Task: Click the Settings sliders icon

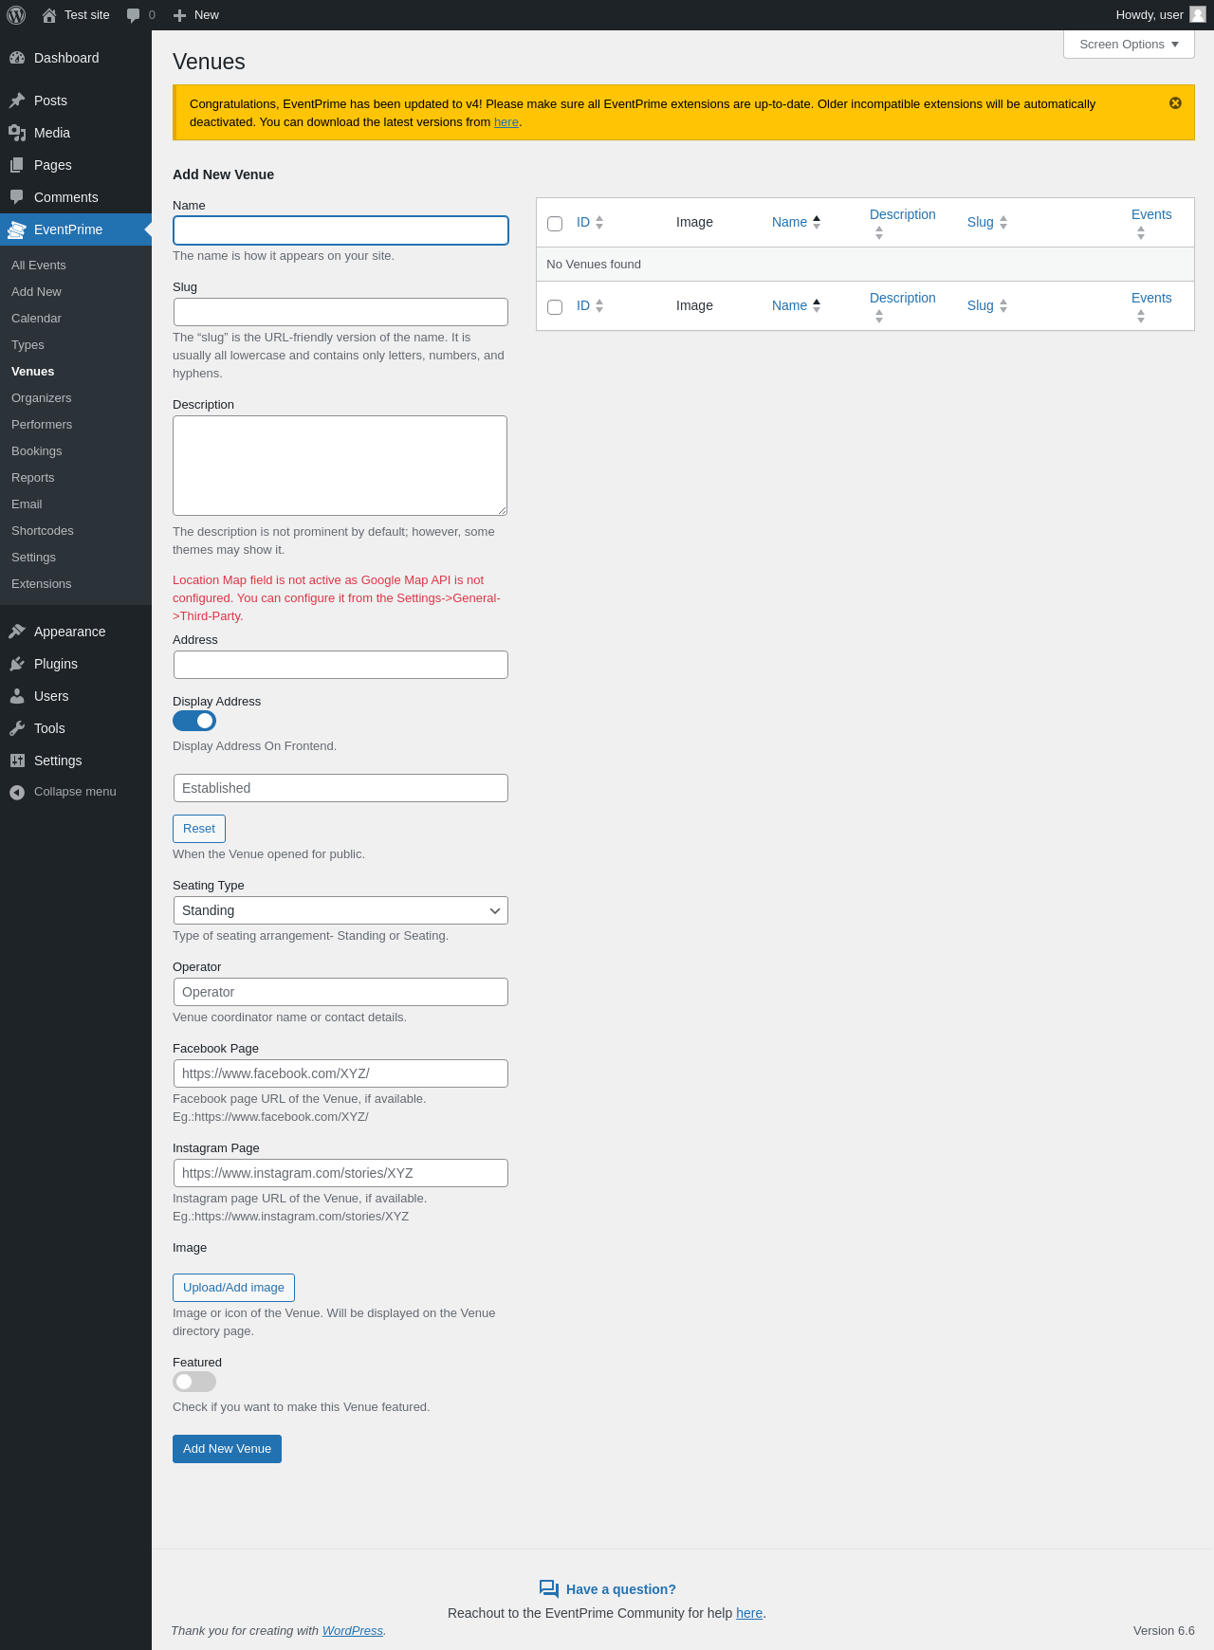Action: [x=17, y=761]
